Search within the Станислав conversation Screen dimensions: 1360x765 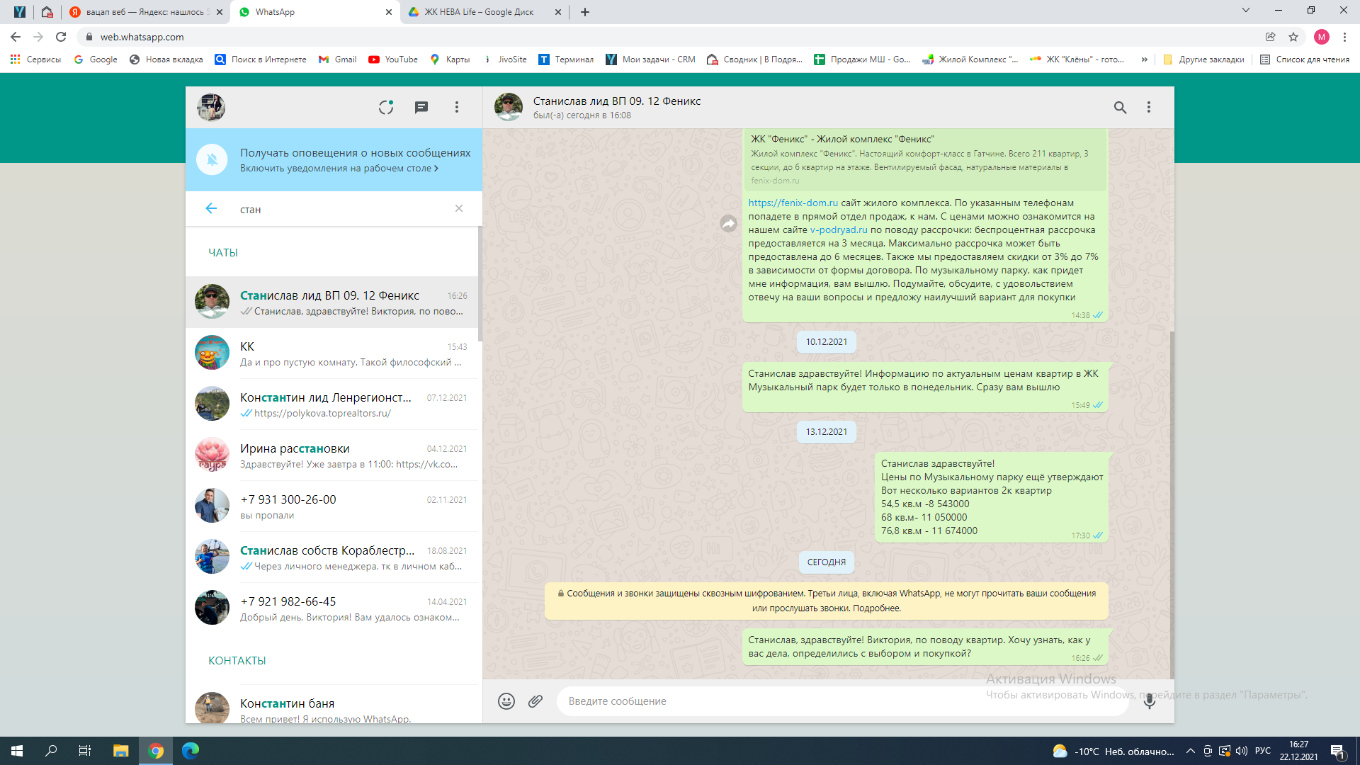[x=1120, y=107]
